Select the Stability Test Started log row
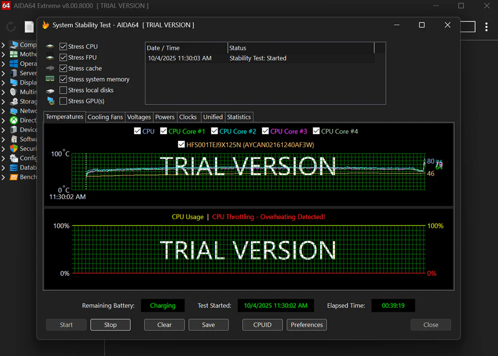The width and height of the screenshot is (498, 356). pyautogui.click(x=259, y=58)
